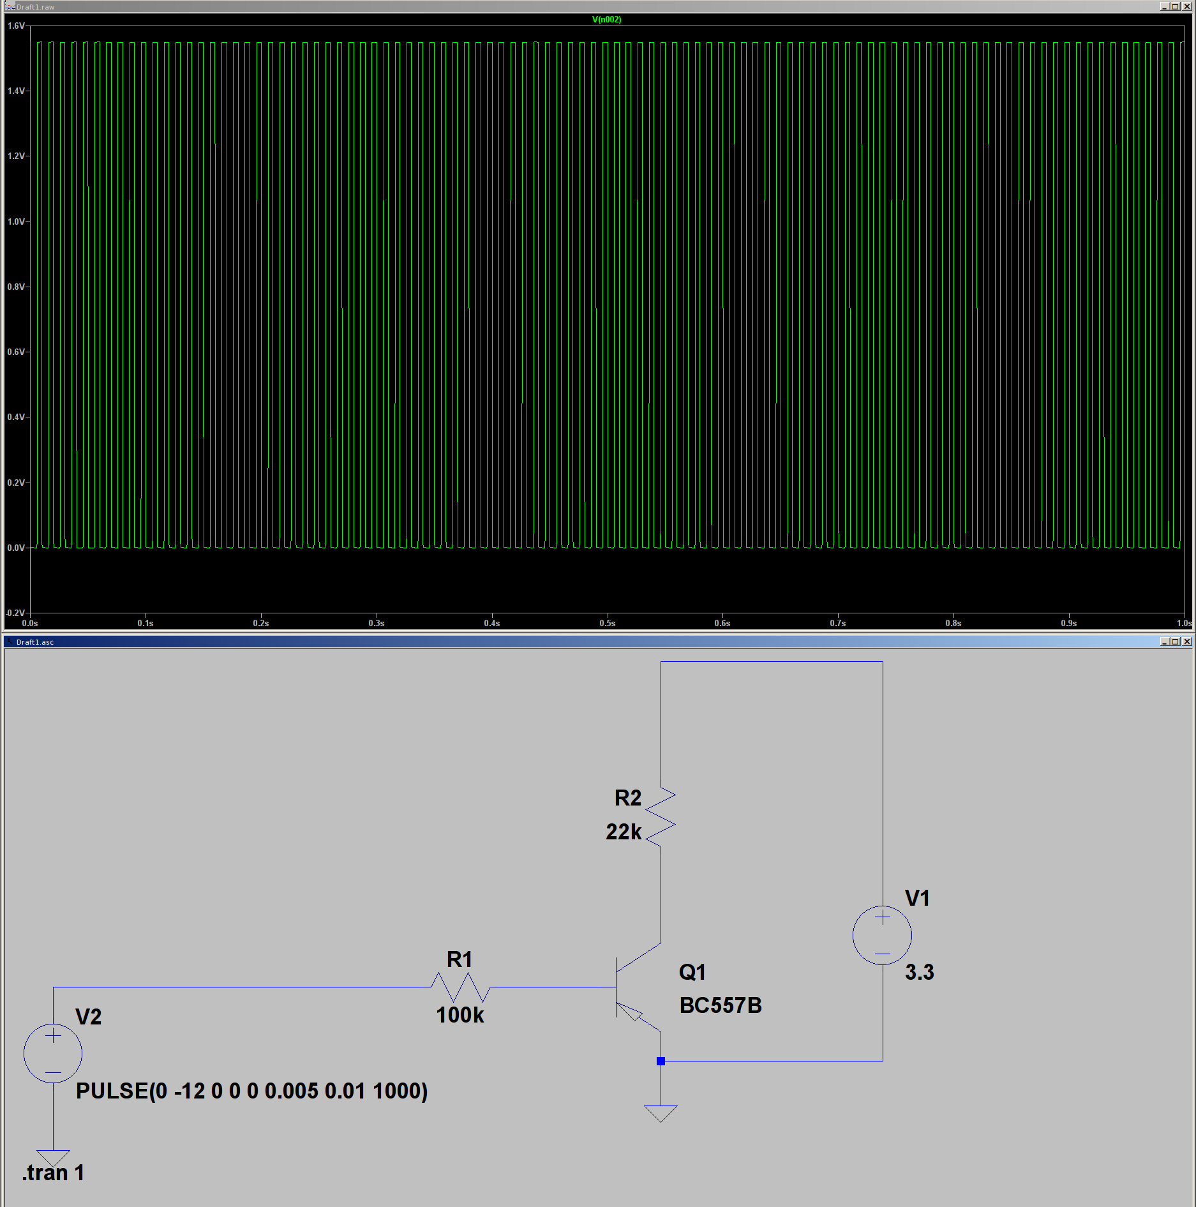Click the R2 component name label
This screenshot has height=1207, width=1196.
(628, 798)
